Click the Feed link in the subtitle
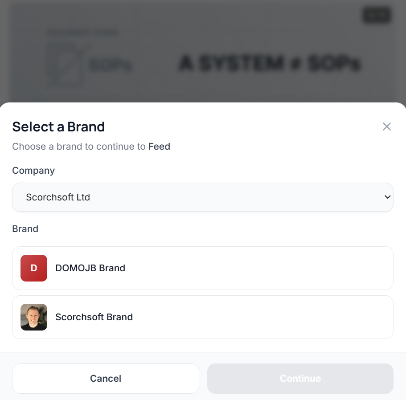The height and width of the screenshot is (400, 406). coord(159,146)
